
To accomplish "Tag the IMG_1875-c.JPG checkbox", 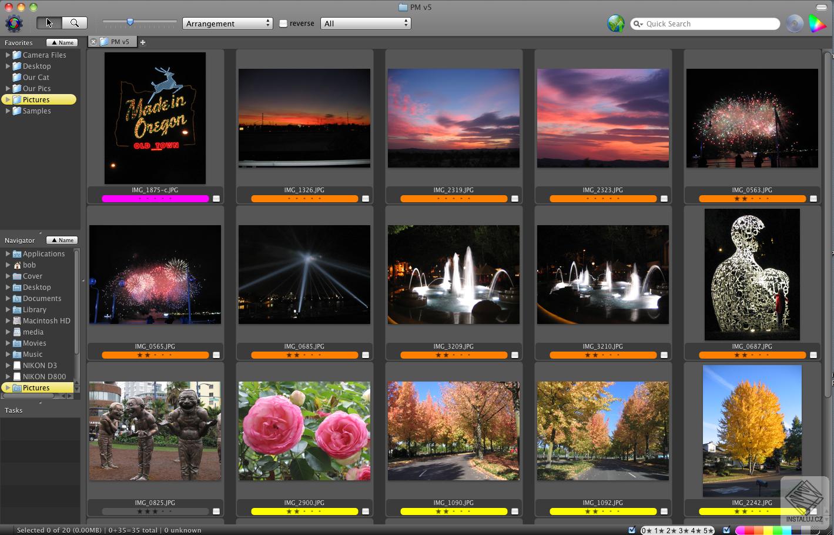I will [216, 199].
